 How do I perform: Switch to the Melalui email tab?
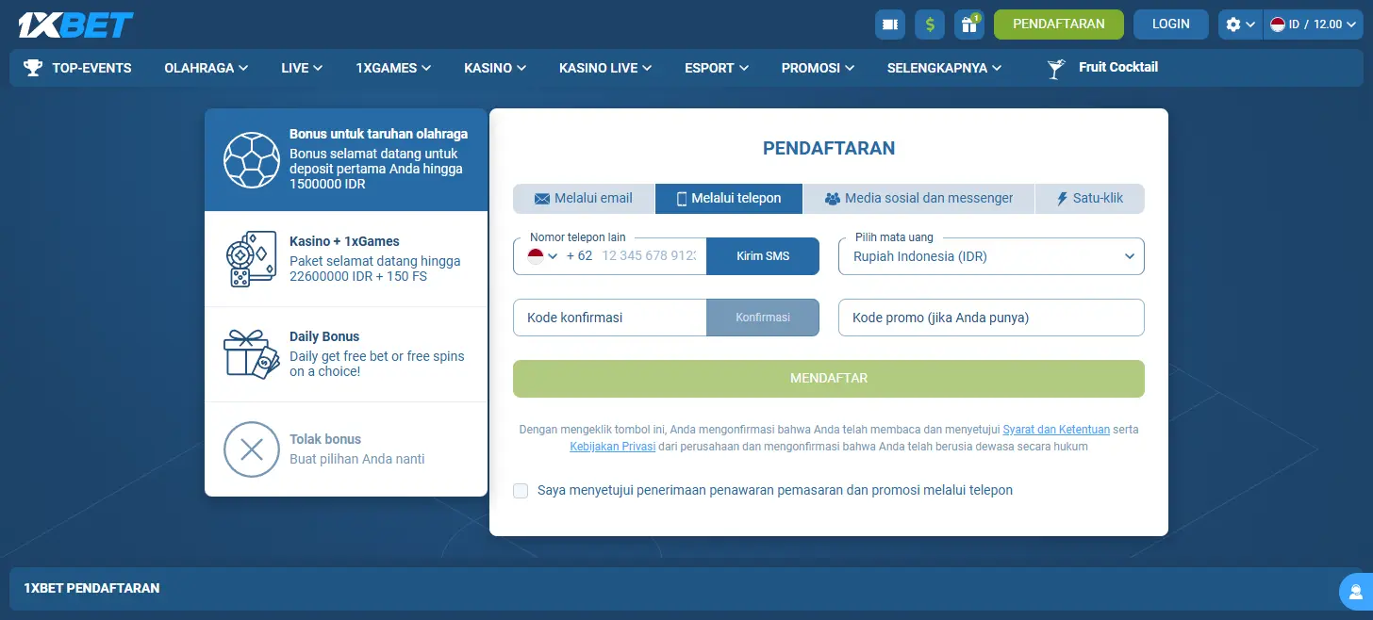tap(584, 199)
